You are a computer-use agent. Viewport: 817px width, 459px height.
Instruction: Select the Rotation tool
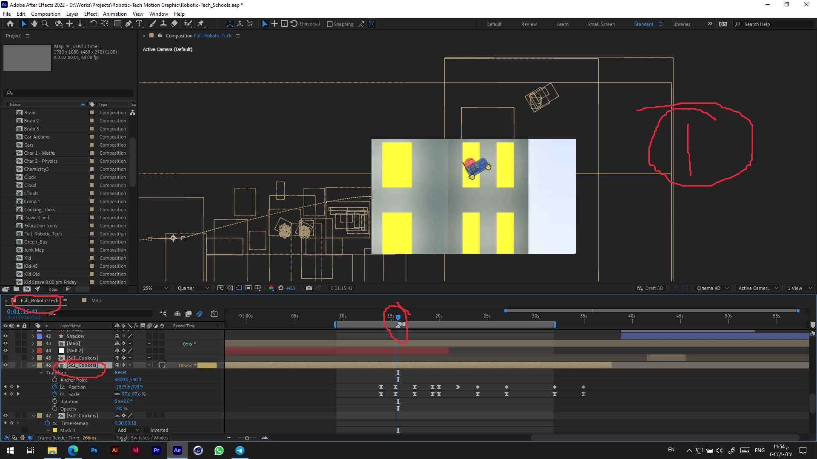tap(93, 24)
